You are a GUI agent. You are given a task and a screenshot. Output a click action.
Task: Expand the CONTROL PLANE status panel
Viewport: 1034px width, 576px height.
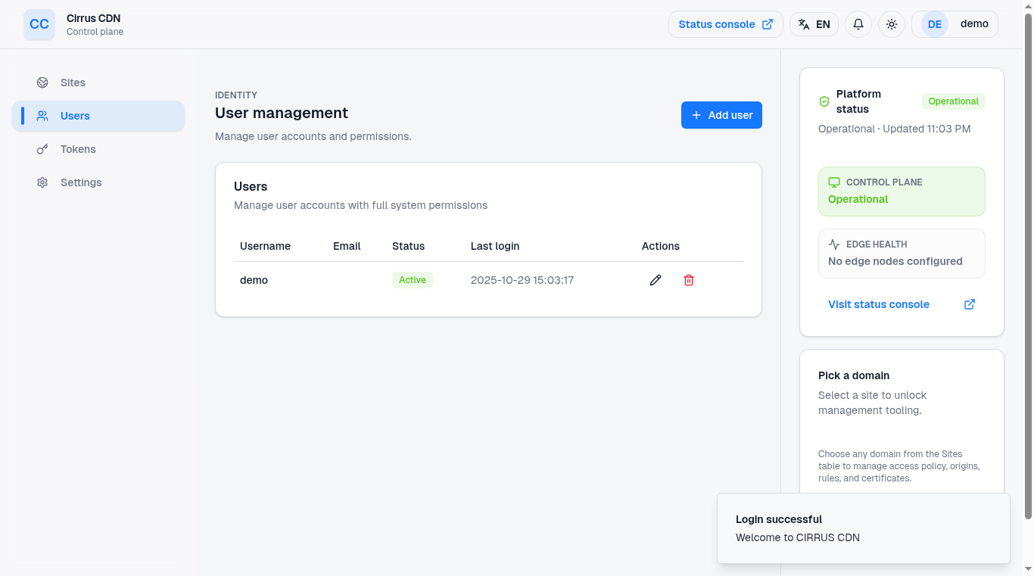[x=902, y=191]
